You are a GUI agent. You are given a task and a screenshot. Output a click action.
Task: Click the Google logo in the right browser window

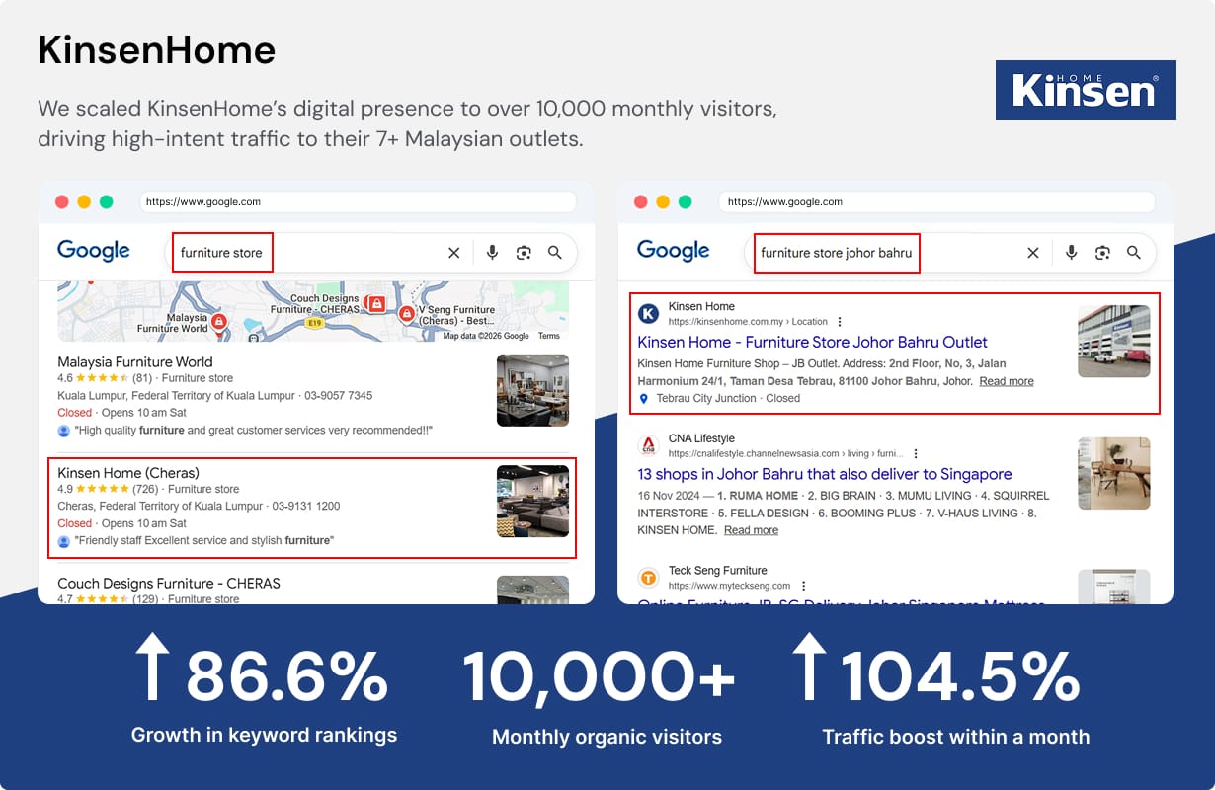pyautogui.click(x=674, y=252)
